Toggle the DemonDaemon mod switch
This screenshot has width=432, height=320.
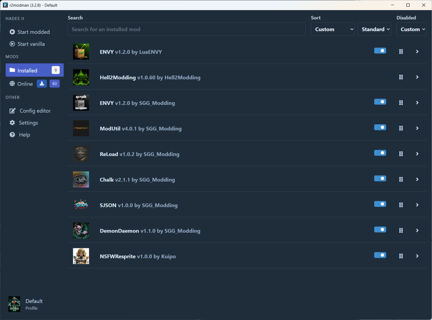380,230
